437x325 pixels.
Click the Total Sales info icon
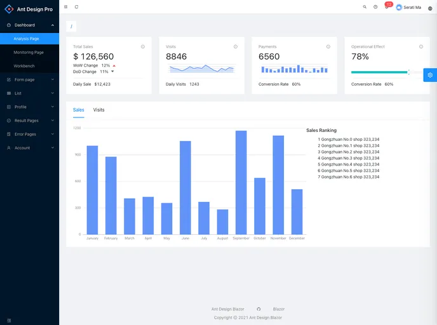click(142, 46)
